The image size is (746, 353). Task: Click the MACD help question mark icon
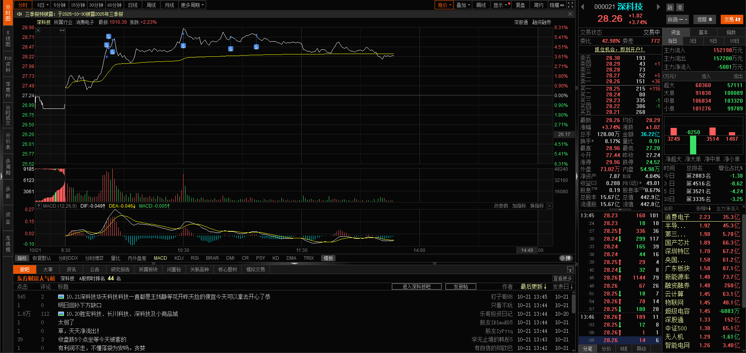(39, 206)
